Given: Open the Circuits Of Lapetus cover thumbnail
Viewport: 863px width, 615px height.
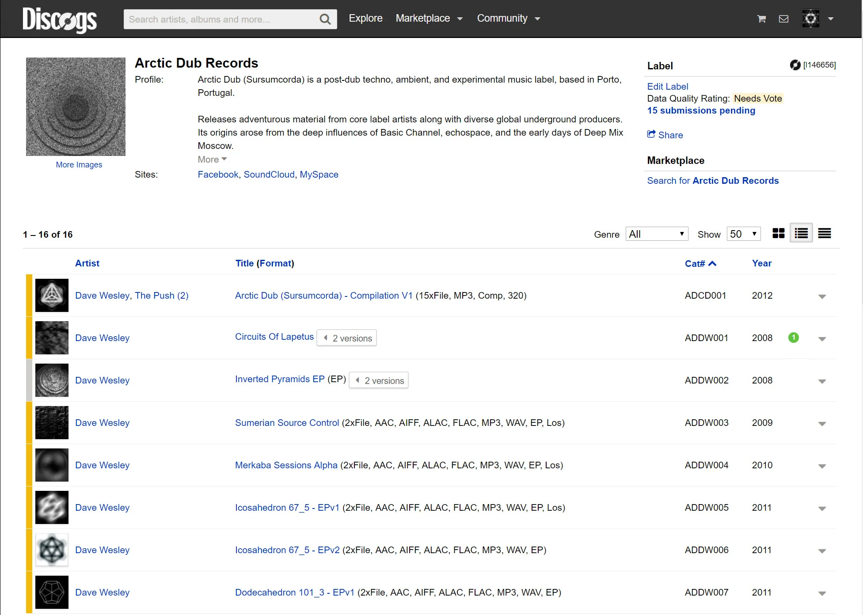Looking at the screenshot, I should (52, 338).
